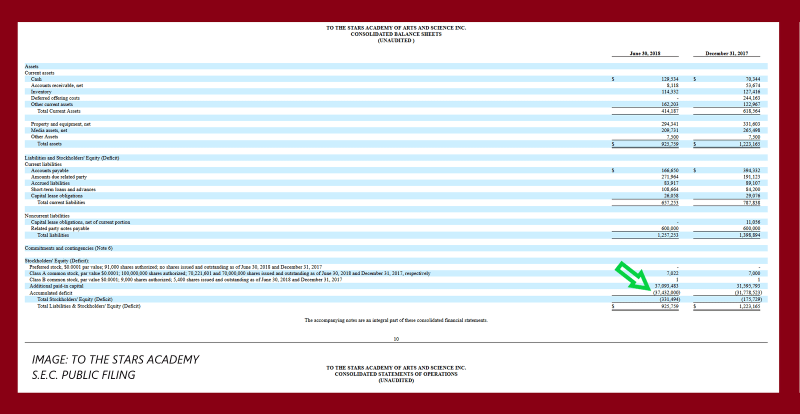This screenshot has height=414, width=800.
Task: Select accrued liabilities value 83,917
Action: click(x=671, y=183)
